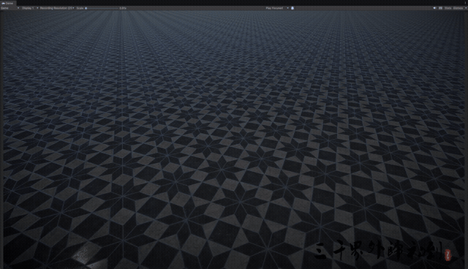The width and height of the screenshot is (468, 269).
Task: Toggle the Stats overlay button
Action: (448, 8)
